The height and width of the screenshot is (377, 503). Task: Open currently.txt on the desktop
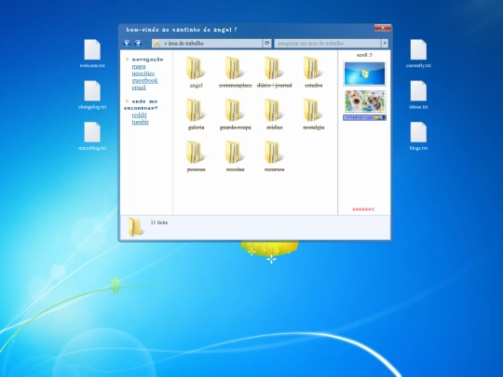click(x=418, y=54)
